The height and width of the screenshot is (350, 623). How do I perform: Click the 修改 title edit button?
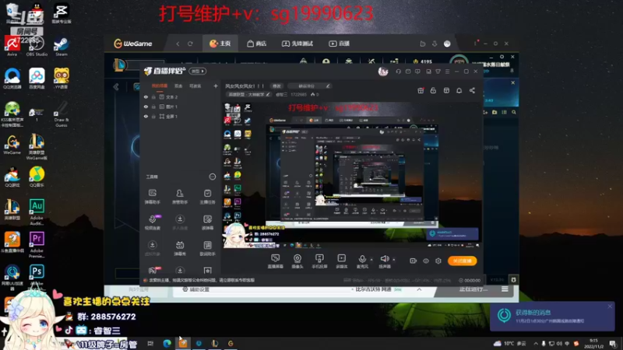pyautogui.click(x=276, y=86)
